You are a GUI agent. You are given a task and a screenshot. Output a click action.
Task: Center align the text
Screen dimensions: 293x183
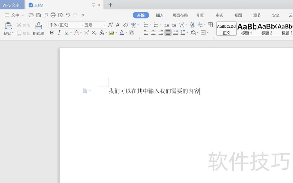pos(153,33)
